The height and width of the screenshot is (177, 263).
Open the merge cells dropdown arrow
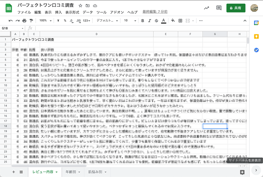click(193, 21)
